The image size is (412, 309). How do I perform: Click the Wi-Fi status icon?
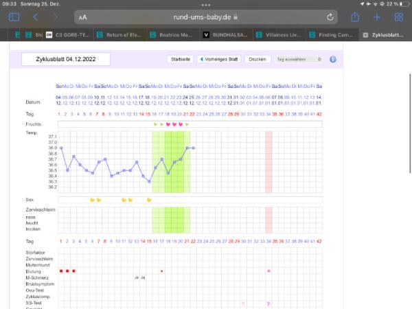coord(375,4)
